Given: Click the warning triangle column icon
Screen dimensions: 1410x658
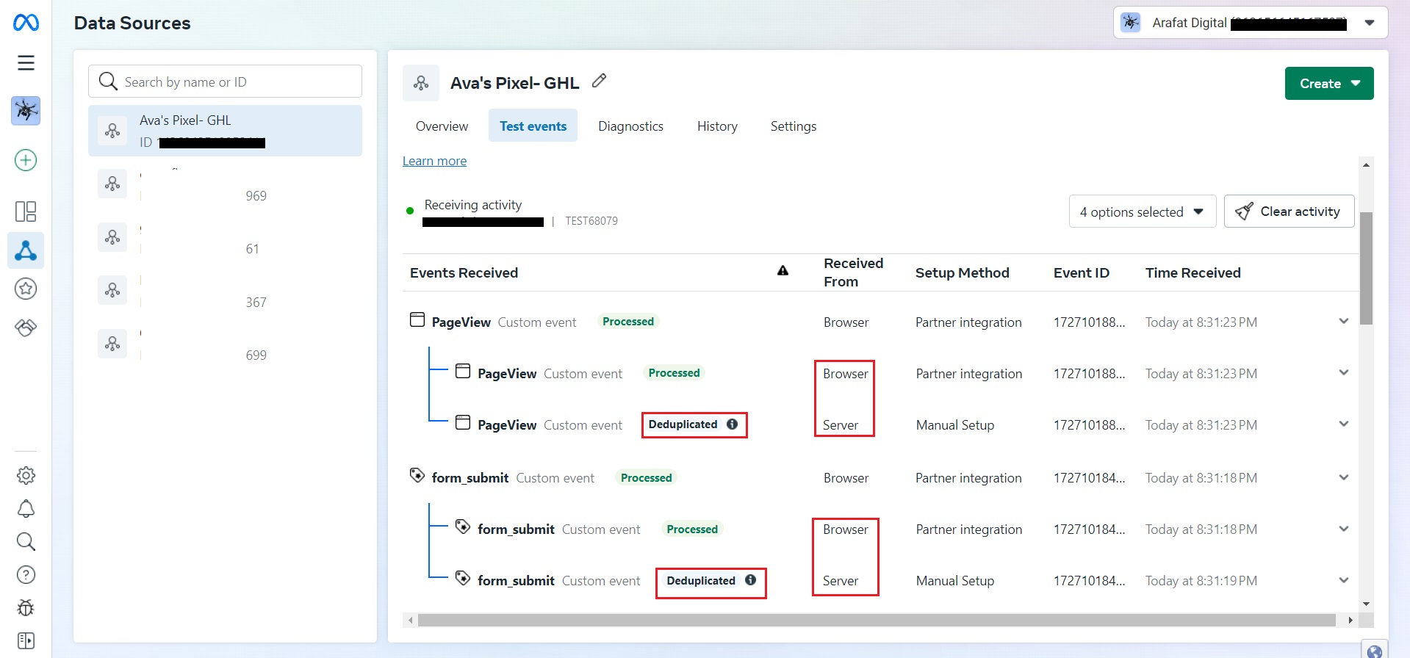Looking at the screenshot, I should point(783,271).
